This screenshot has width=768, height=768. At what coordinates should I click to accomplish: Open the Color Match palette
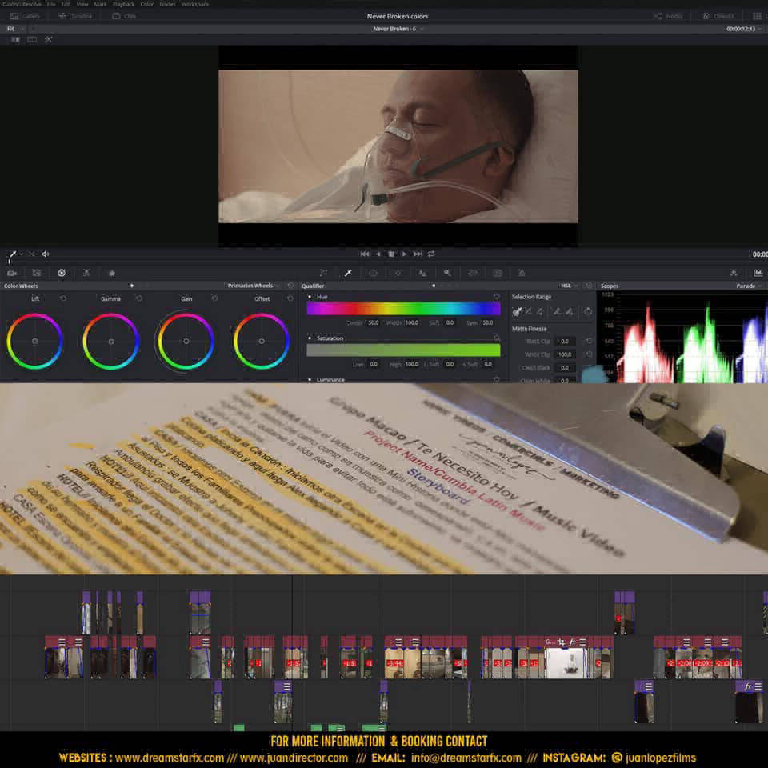pyautogui.click(x=37, y=273)
